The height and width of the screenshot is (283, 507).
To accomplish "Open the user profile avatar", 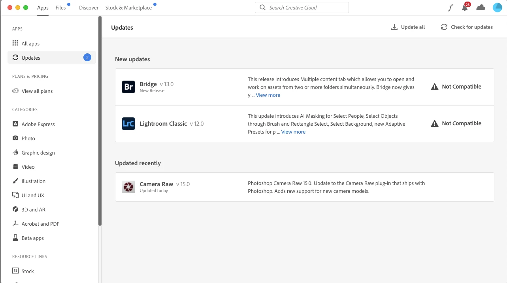I will tap(498, 8).
